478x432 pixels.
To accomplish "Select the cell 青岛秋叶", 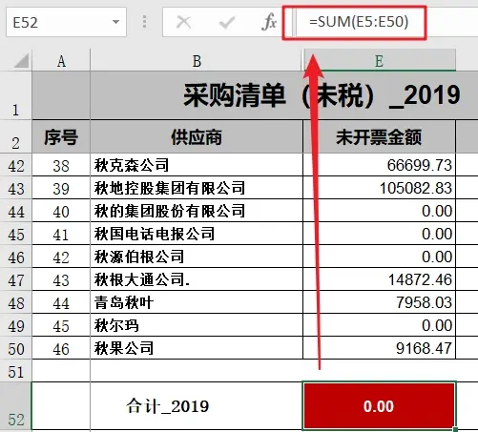I will point(197,302).
